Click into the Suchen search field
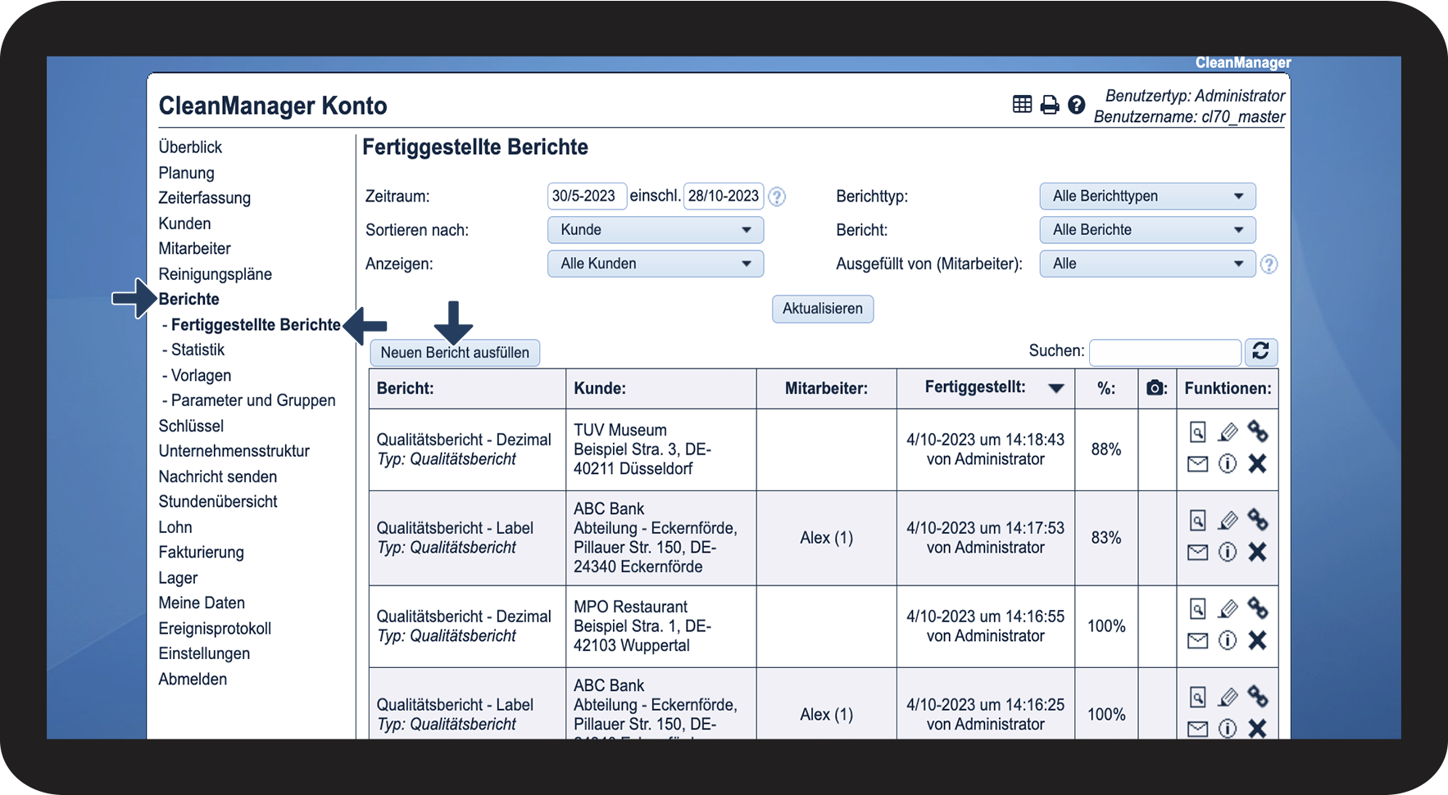This screenshot has height=795, width=1448. click(1164, 352)
